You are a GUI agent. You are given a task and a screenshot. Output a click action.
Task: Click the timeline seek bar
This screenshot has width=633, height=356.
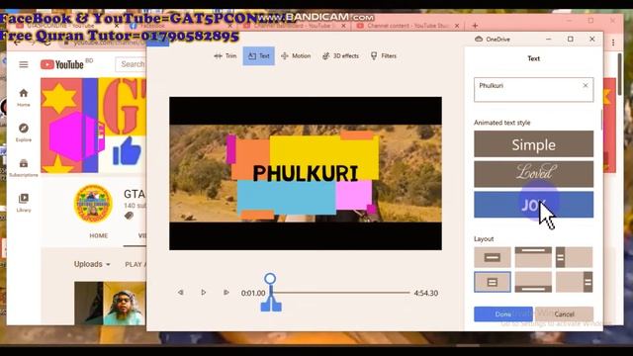[341, 293]
